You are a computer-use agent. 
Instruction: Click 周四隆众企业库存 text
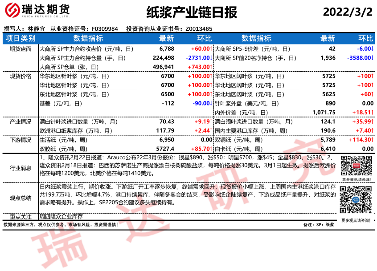click(x=61, y=217)
